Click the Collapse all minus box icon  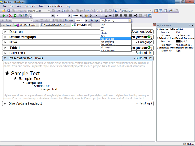pos(101,11)
